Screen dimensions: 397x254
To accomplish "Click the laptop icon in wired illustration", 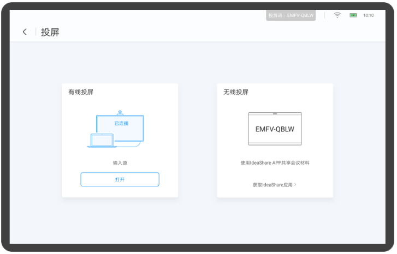I will (102, 141).
